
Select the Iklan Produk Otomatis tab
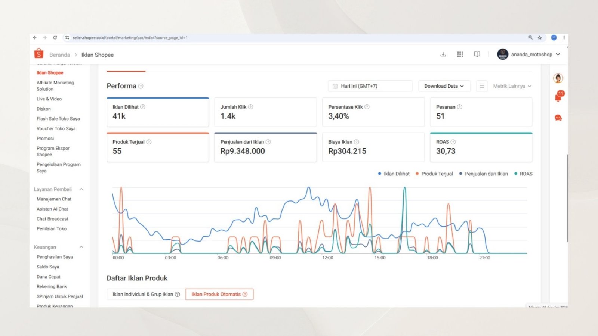tap(219, 294)
